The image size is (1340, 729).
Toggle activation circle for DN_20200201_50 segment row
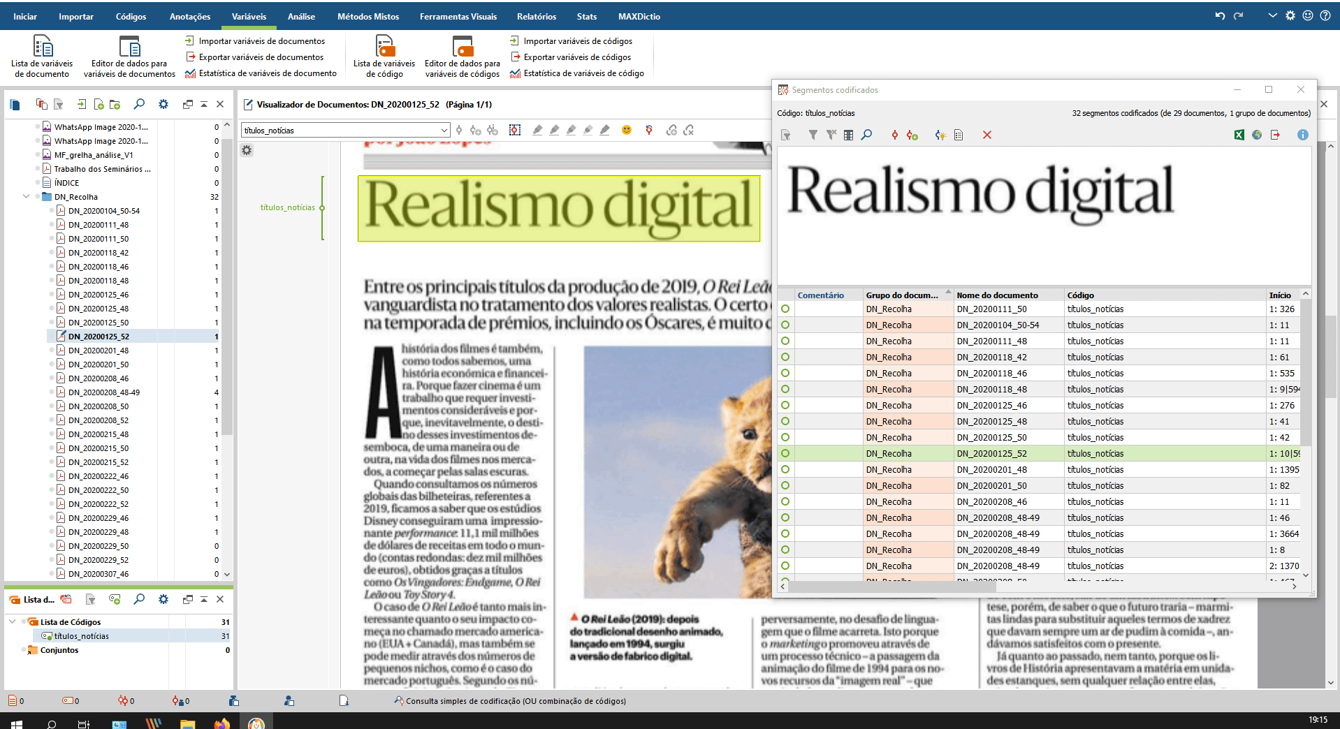[785, 485]
